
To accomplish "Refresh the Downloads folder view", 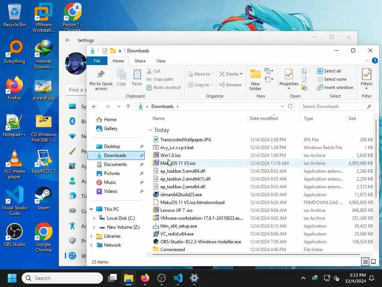I will click(x=290, y=107).
